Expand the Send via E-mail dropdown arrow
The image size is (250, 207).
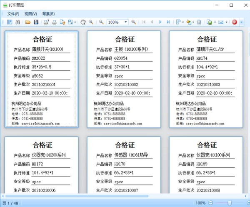click(226, 22)
